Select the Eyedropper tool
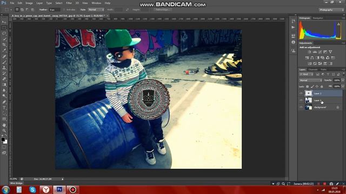The width and height of the screenshot is (346, 194). tap(4, 51)
